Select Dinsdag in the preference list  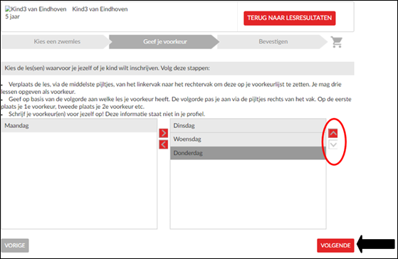tap(248, 125)
